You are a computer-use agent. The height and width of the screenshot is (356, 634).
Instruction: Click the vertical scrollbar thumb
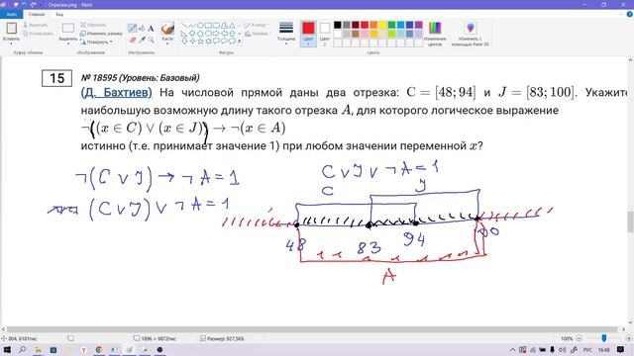pyautogui.click(x=630, y=222)
